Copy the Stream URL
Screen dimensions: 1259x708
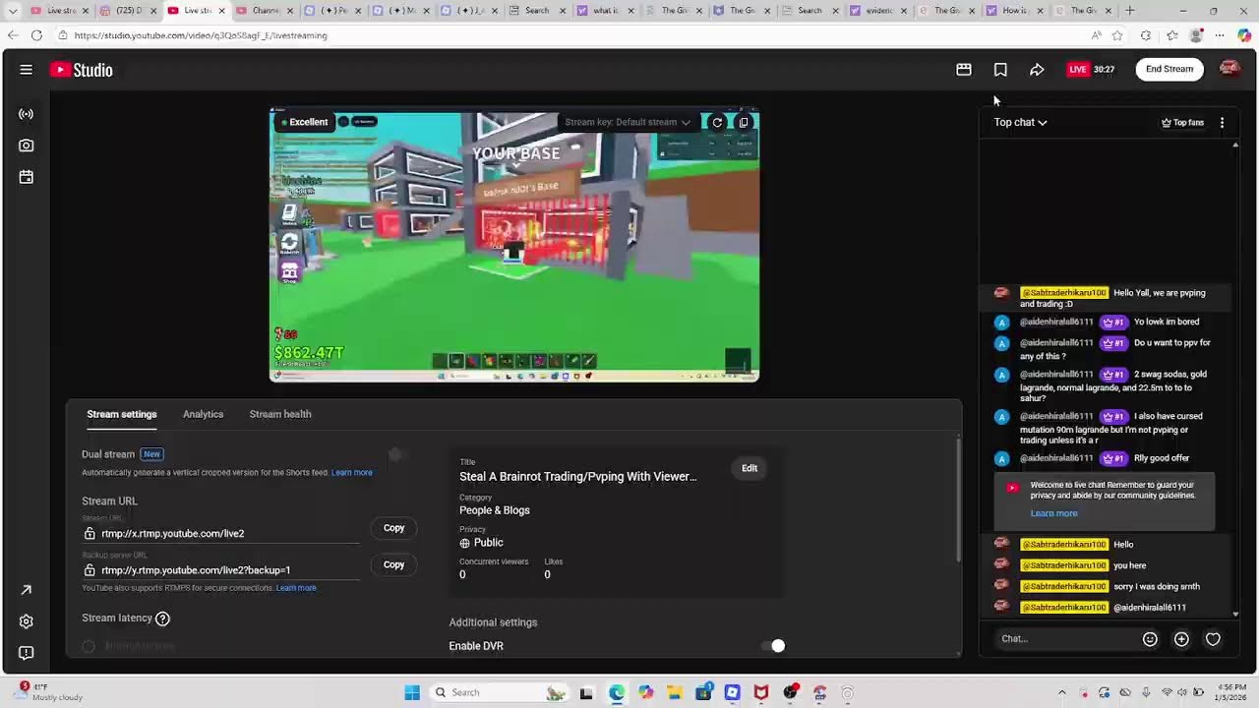tap(393, 528)
